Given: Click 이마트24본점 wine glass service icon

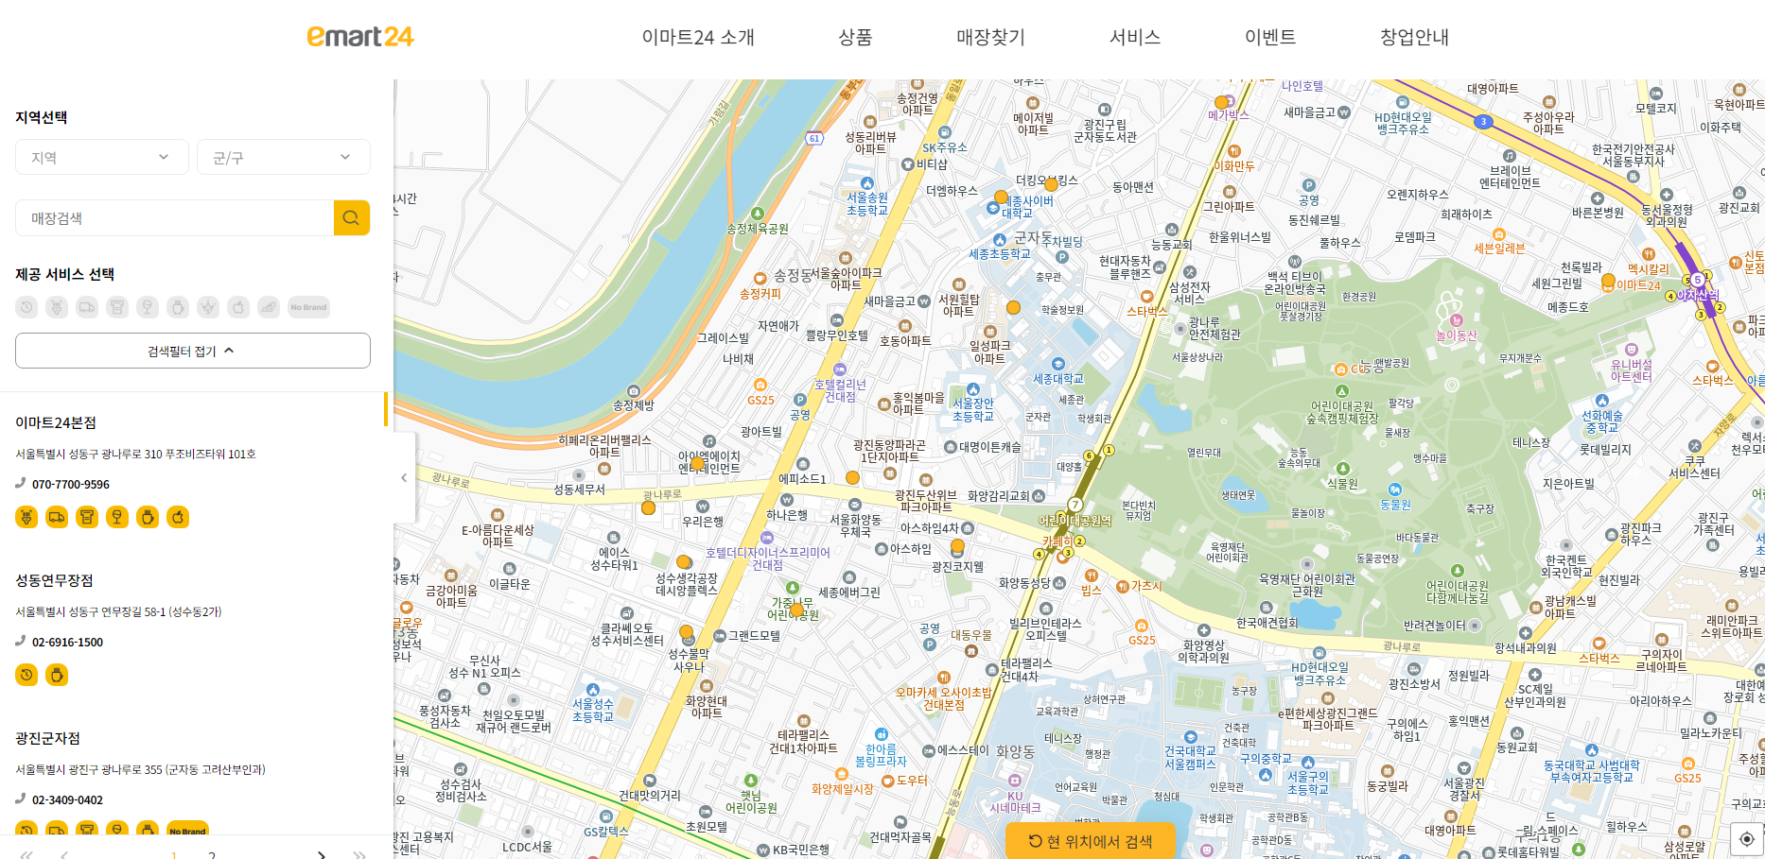Looking at the screenshot, I should pyautogui.click(x=117, y=517).
